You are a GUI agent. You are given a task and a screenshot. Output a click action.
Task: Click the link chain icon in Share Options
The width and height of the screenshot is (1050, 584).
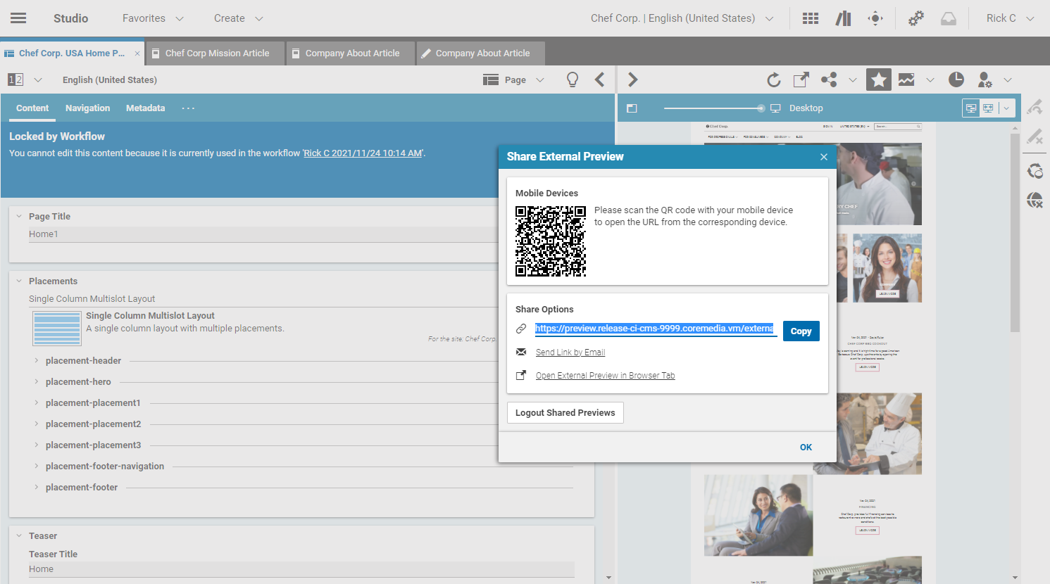click(521, 329)
